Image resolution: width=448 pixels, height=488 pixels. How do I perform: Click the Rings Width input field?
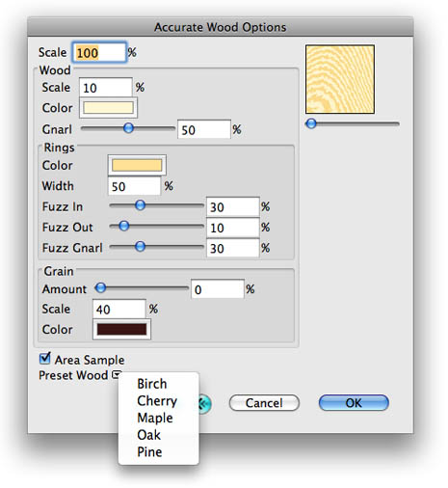134,186
